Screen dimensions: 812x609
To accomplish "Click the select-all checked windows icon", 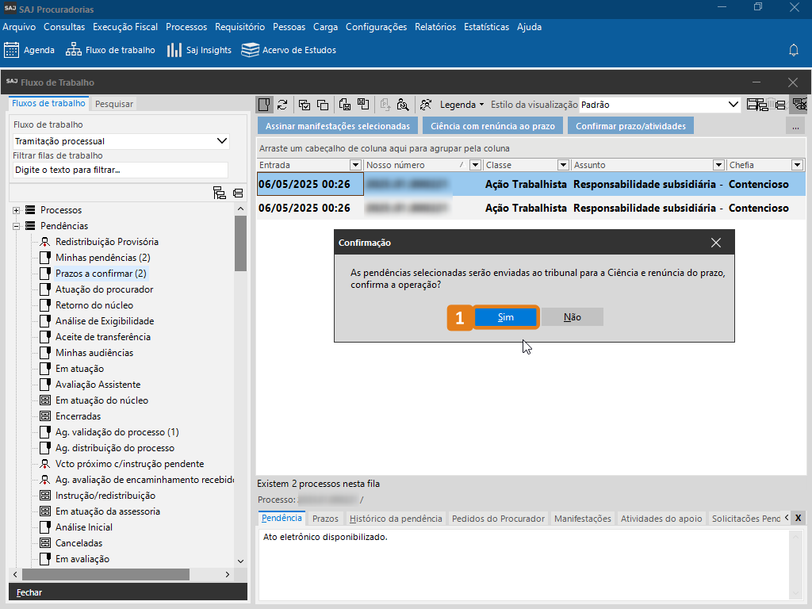I will click(x=304, y=105).
